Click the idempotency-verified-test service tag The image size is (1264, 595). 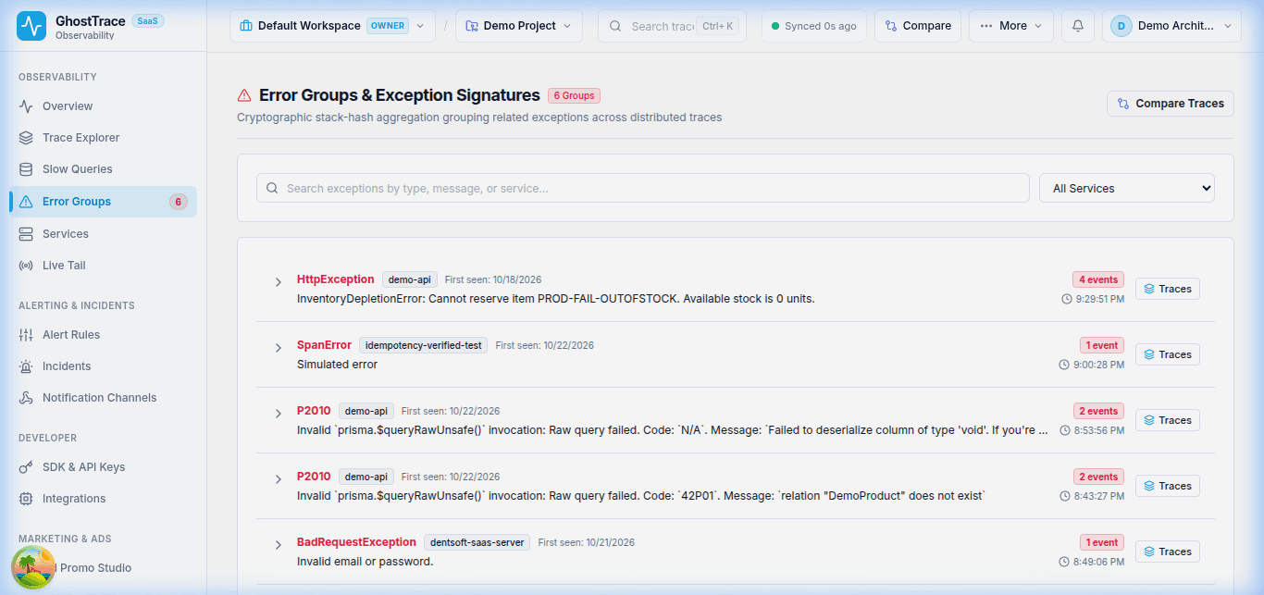coord(423,345)
